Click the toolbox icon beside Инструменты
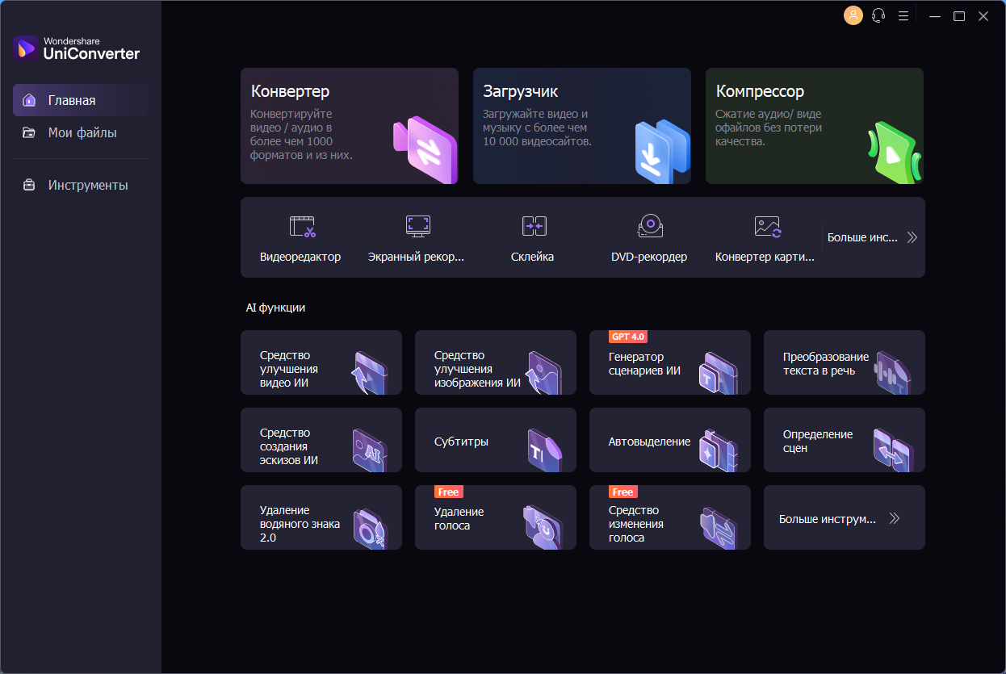Viewport: 1006px width, 674px height. click(29, 185)
